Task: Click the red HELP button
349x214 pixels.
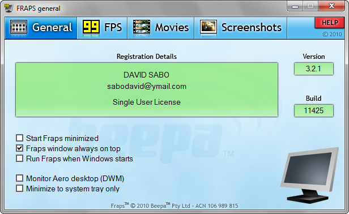Action: pos(330,23)
